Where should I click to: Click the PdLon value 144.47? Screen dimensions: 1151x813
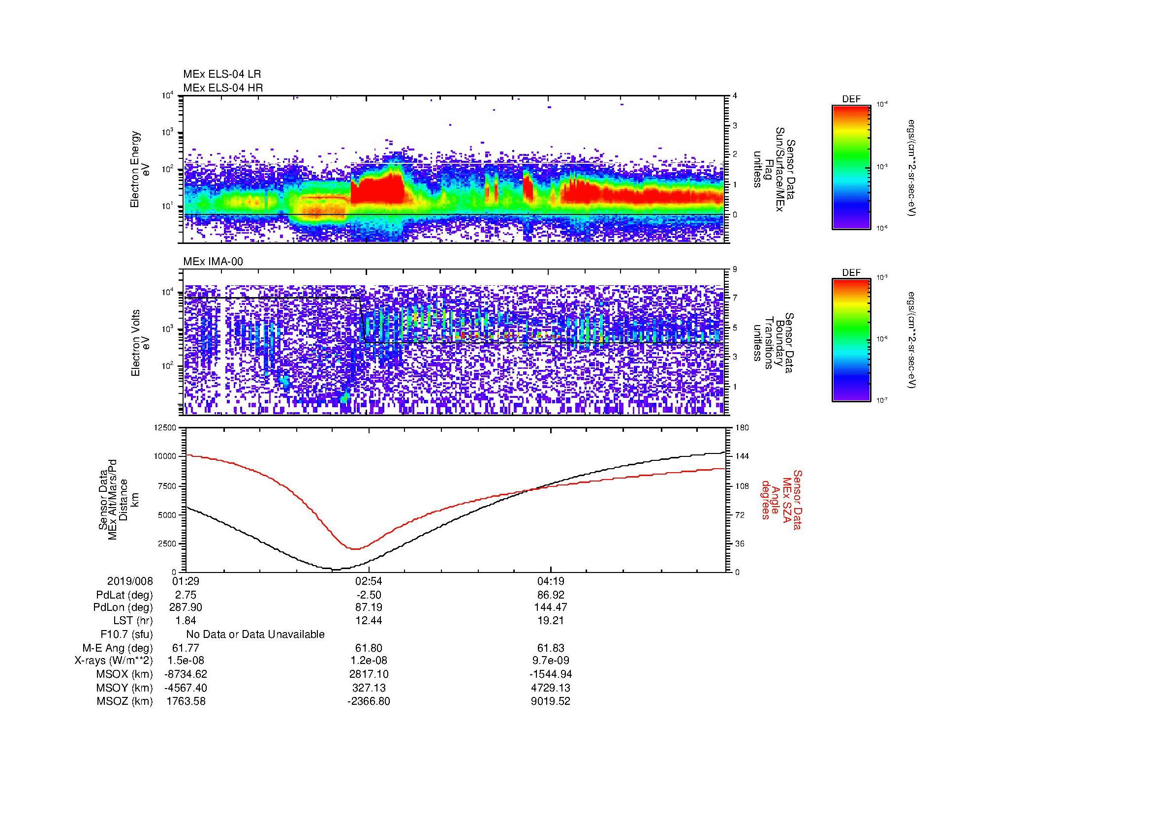[551, 607]
